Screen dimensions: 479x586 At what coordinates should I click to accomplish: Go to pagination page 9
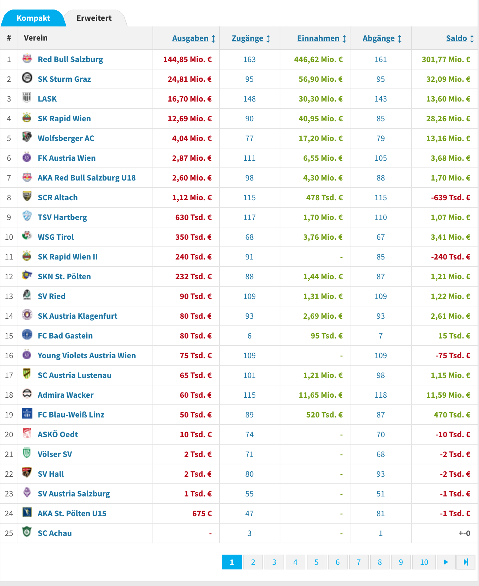pyautogui.click(x=401, y=562)
